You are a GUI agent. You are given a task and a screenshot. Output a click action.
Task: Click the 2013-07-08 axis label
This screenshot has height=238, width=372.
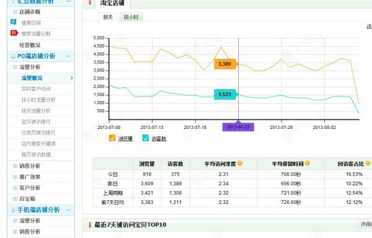[109, 127]
